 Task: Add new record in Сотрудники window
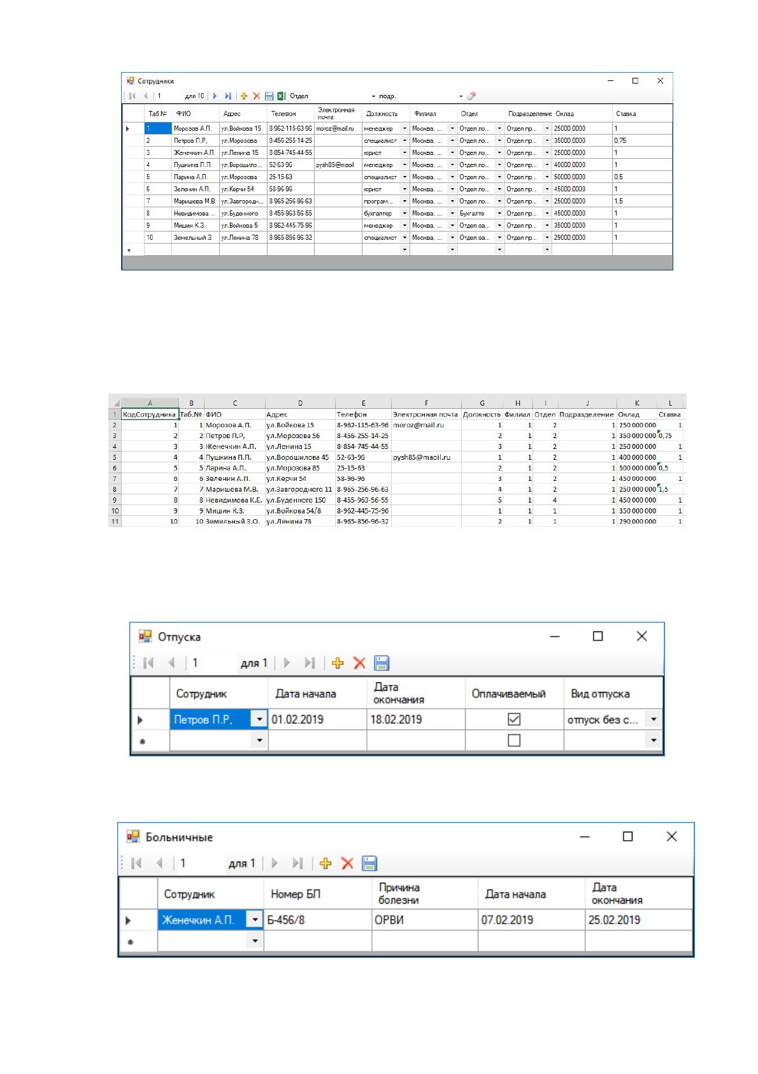(244, 96)
